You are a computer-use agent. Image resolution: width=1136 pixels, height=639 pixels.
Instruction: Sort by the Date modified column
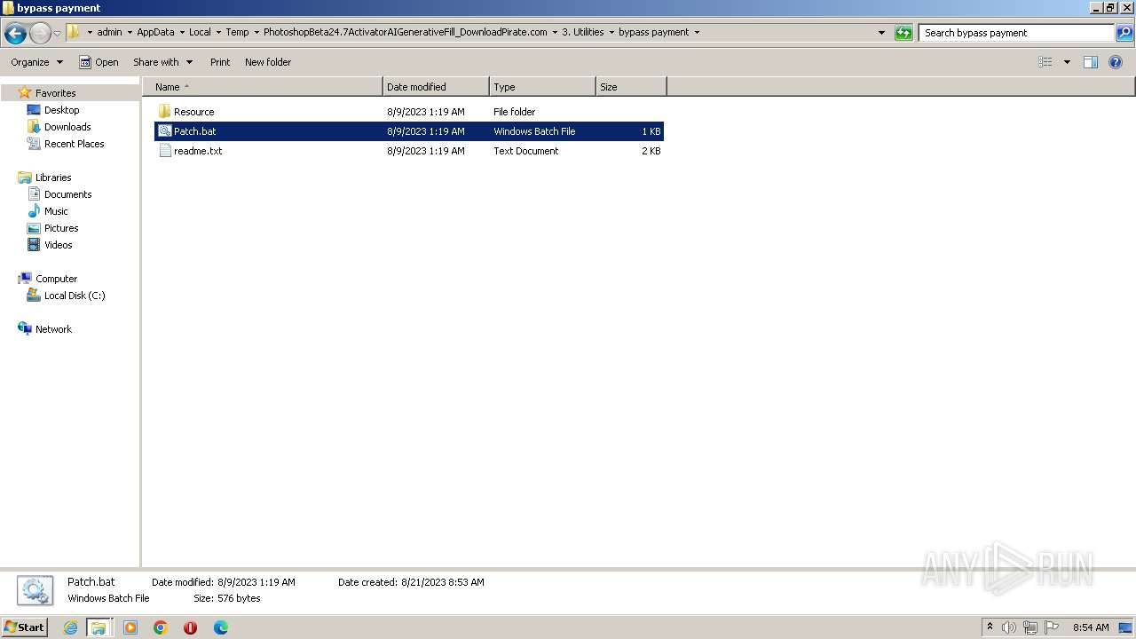(436, 87)
